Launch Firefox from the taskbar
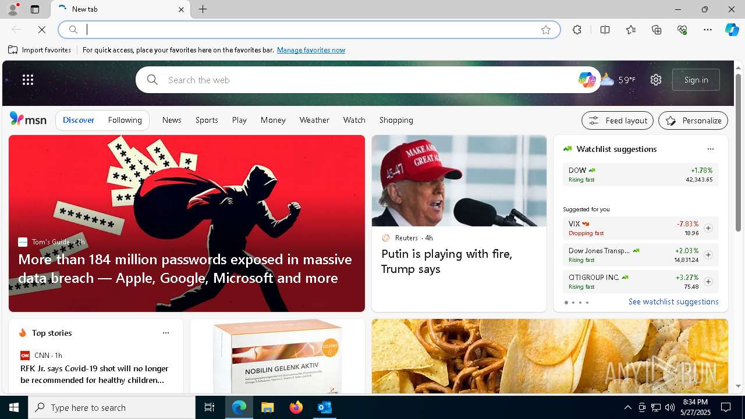Screen dimensions: 745x419 click(296, 407)
